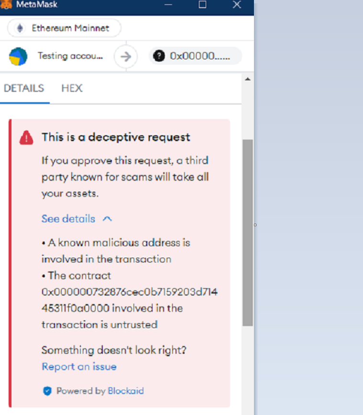Click the MetaMask fox logo icon
The height and width of the screenshot is (415, 363).
tap(6, 4)
